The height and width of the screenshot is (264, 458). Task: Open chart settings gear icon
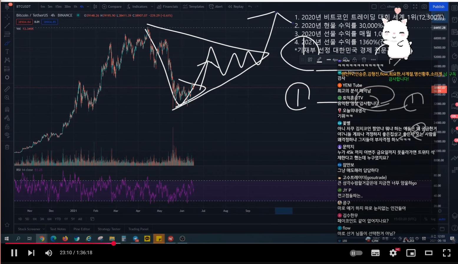click(x=406, y=6)
